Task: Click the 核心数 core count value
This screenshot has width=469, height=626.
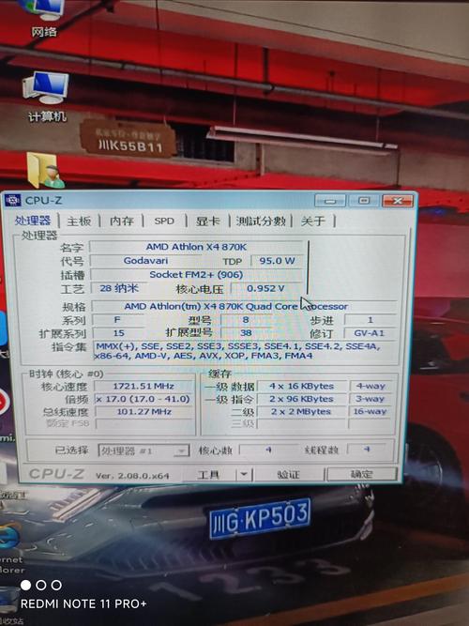Action: point(268,450)
